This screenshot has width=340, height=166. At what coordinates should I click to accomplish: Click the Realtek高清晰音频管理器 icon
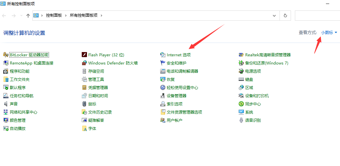tap(241, 55)
